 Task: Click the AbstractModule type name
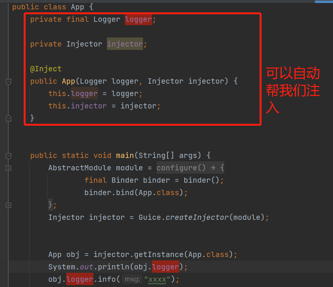click(79, 168)
